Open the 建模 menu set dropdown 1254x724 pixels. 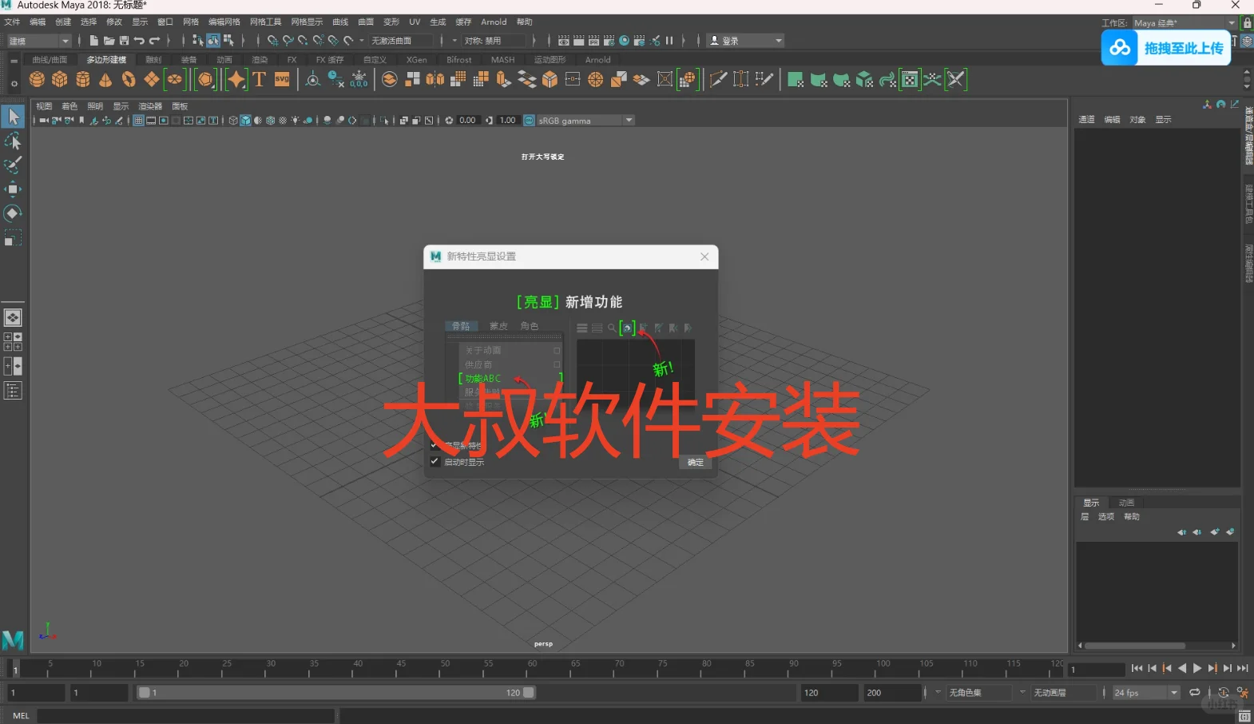[x=39, y=41]
